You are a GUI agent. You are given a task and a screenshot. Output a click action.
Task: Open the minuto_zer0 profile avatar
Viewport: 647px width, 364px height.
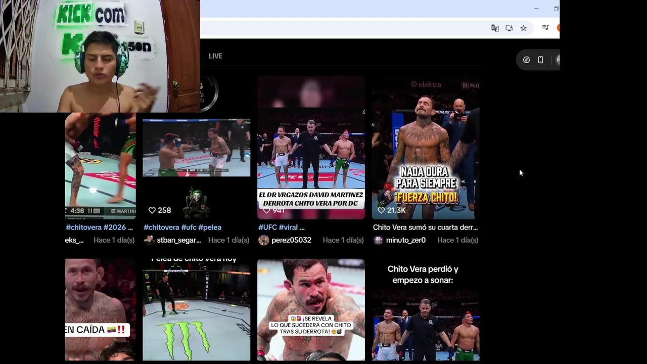378,240
